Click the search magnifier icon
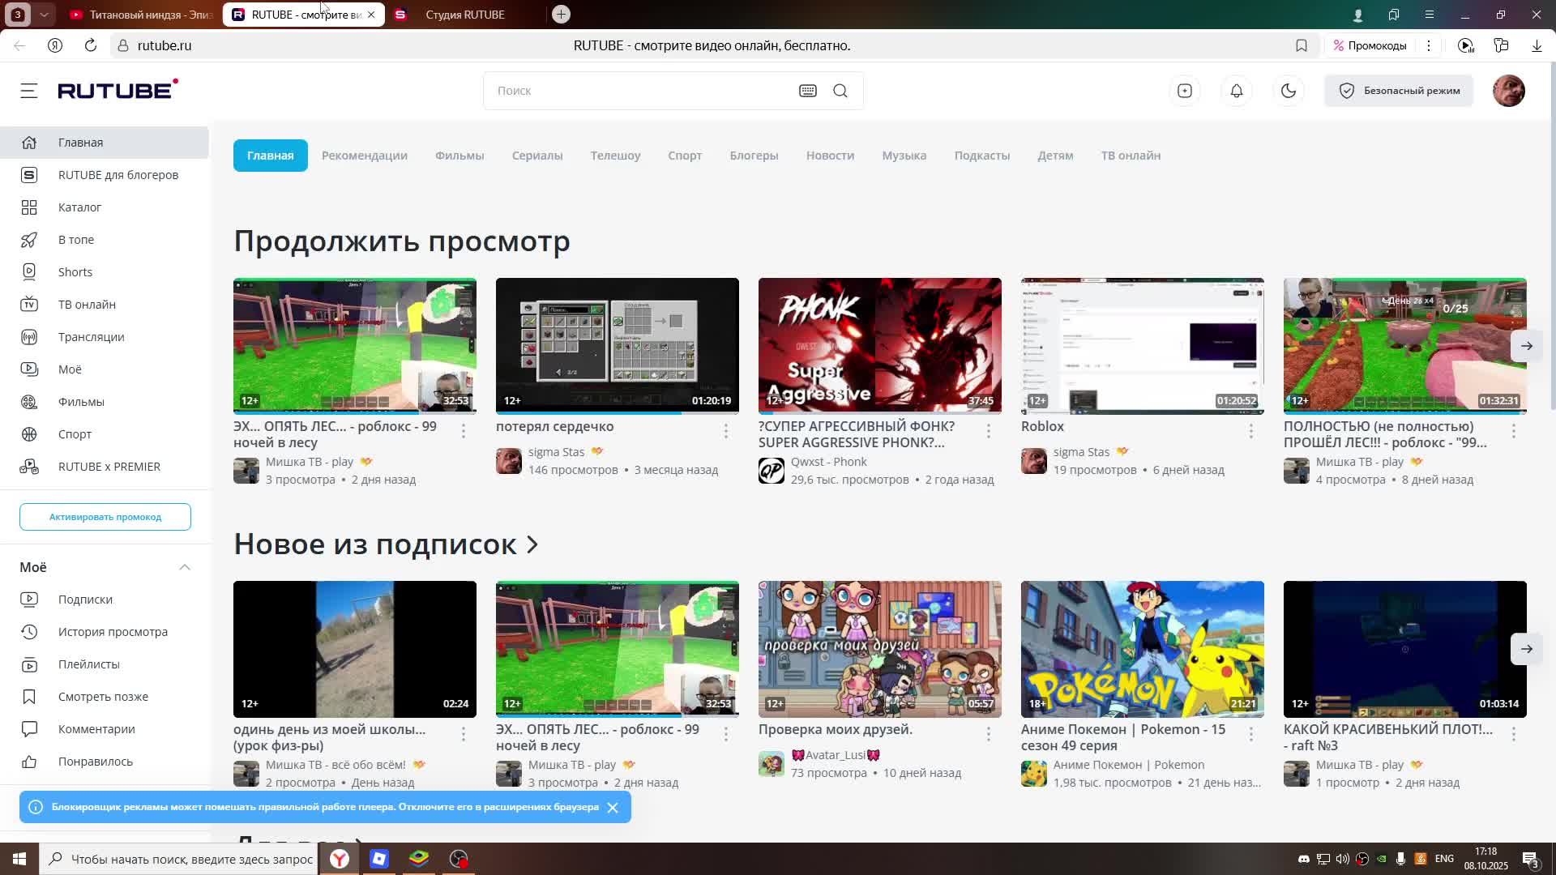1556x875 pixels. [840, 91]
